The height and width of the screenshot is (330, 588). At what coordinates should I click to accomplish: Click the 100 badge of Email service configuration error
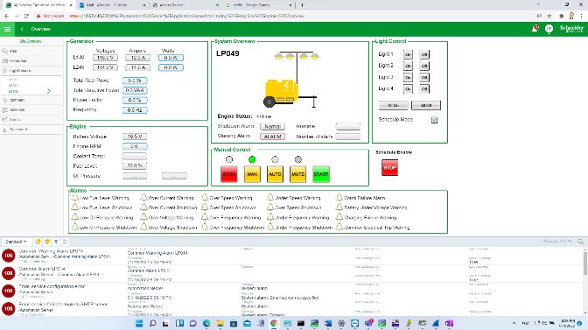point(8,291)
